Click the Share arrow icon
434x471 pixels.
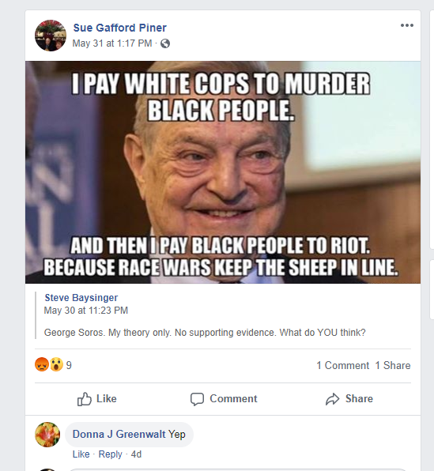pyautogui.click(x=332, y=399)
